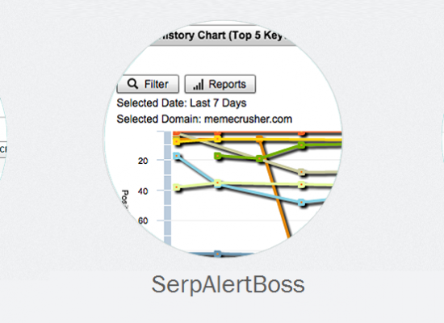Select the Last 7 Days date text
Screen dimensions: 444x323
click(x=218, y=103)
